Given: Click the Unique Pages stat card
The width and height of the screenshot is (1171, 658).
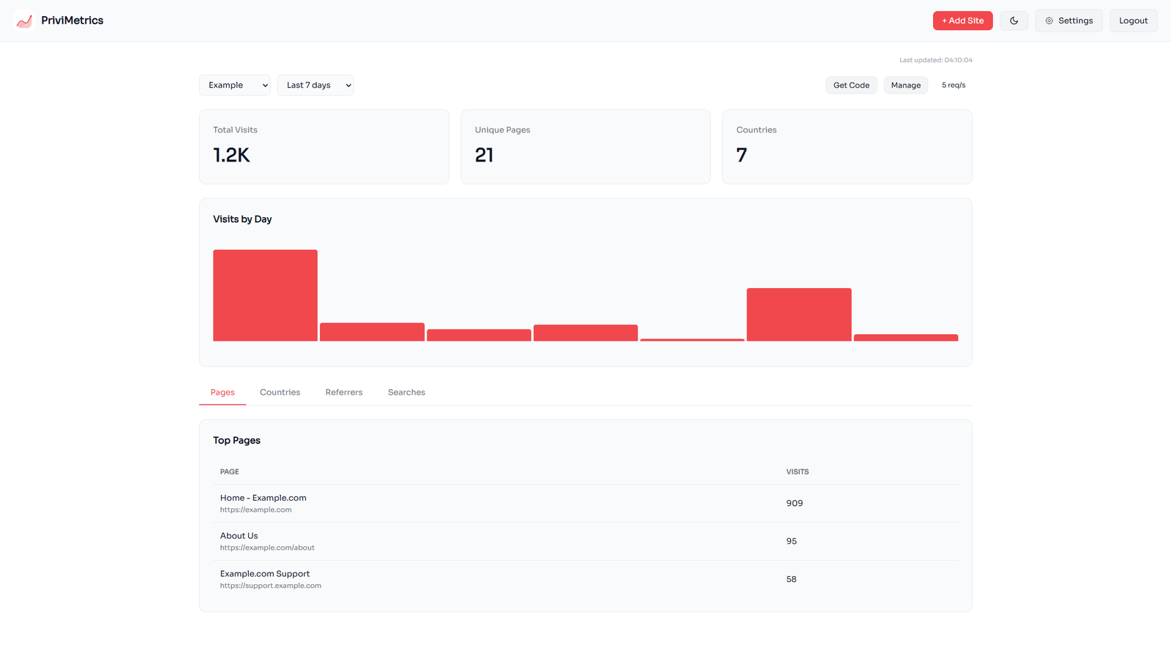Looking at the screenshot, I should coord(585,147).
